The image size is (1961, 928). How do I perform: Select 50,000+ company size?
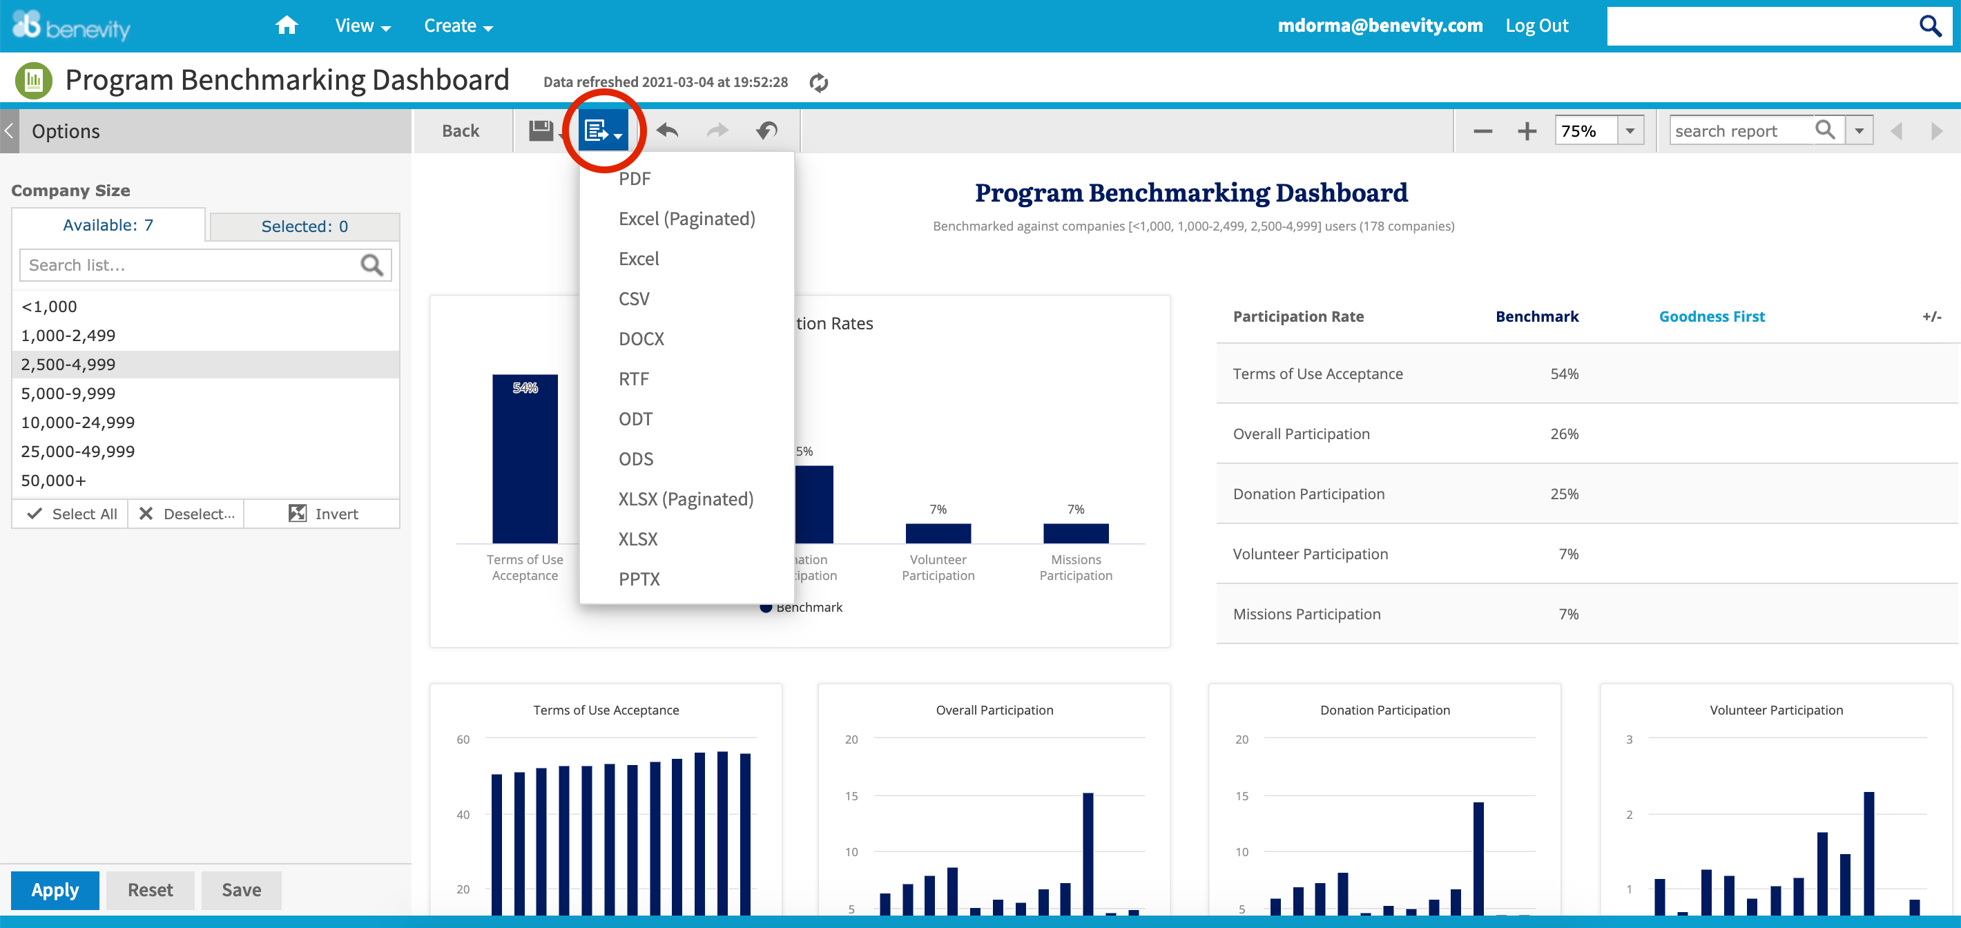tap(206, 481)
